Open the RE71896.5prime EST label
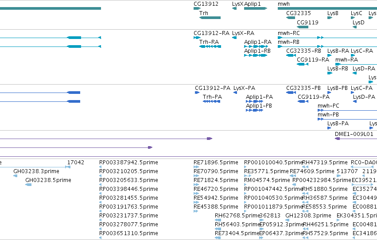 tap(216, 163)
